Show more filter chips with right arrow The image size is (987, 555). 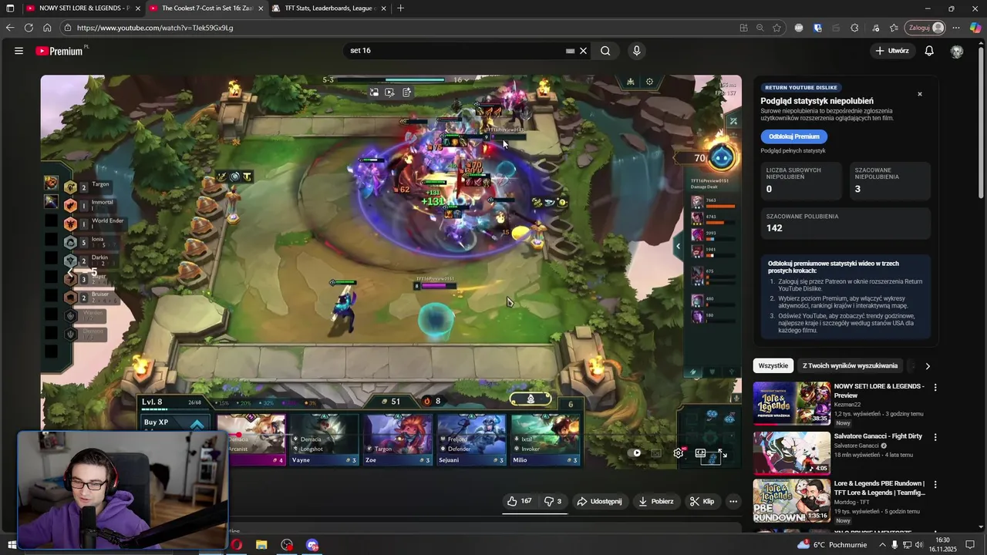point(928,366)
